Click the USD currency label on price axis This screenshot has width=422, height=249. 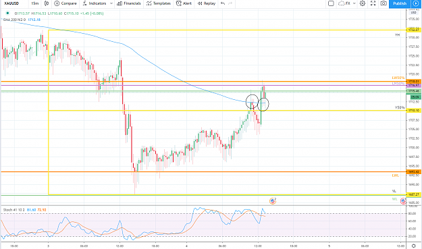pyautogui.click(x=413, y=13)
